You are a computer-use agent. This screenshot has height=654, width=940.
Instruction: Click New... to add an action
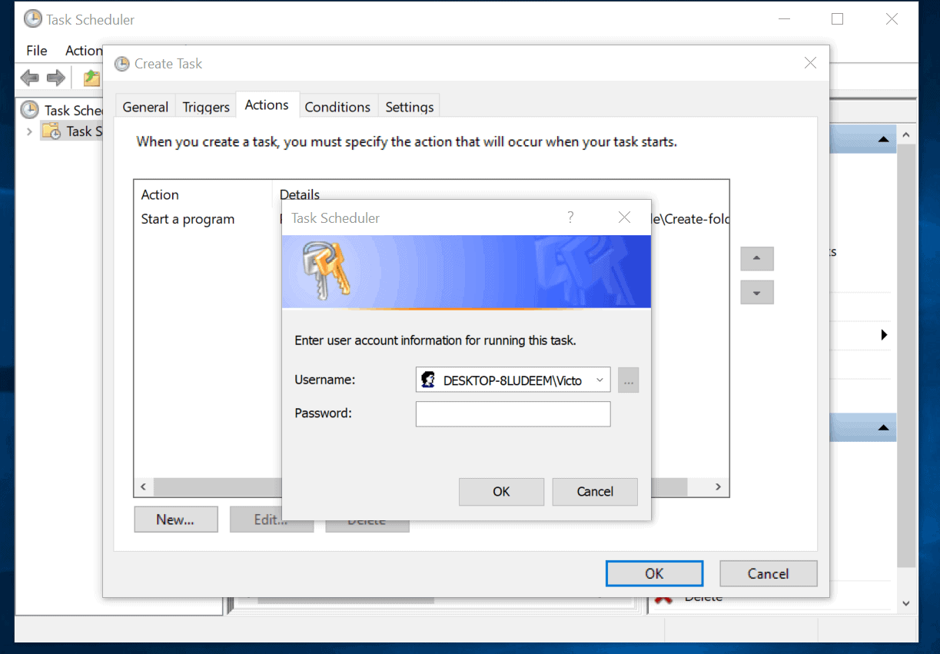click(175, 520)
